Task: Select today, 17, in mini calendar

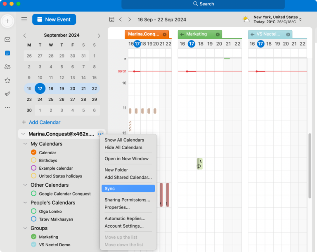Action: (40, 88)
